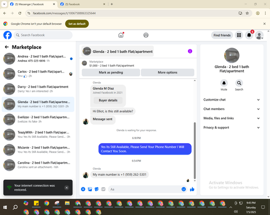Open Sticky Notes from taskbar
Screen dimensions: 270x215
[36, 203]
